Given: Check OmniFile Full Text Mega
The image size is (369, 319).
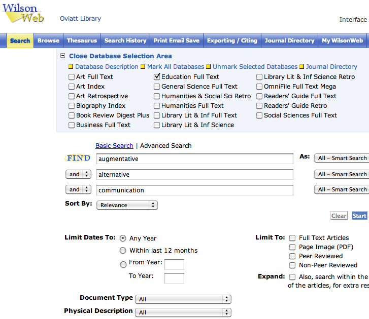Looking at the screenshot, I should 259,87.
